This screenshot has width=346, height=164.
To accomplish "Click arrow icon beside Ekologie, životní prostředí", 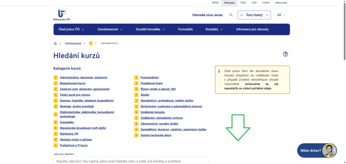I will (x=56, y=106).
